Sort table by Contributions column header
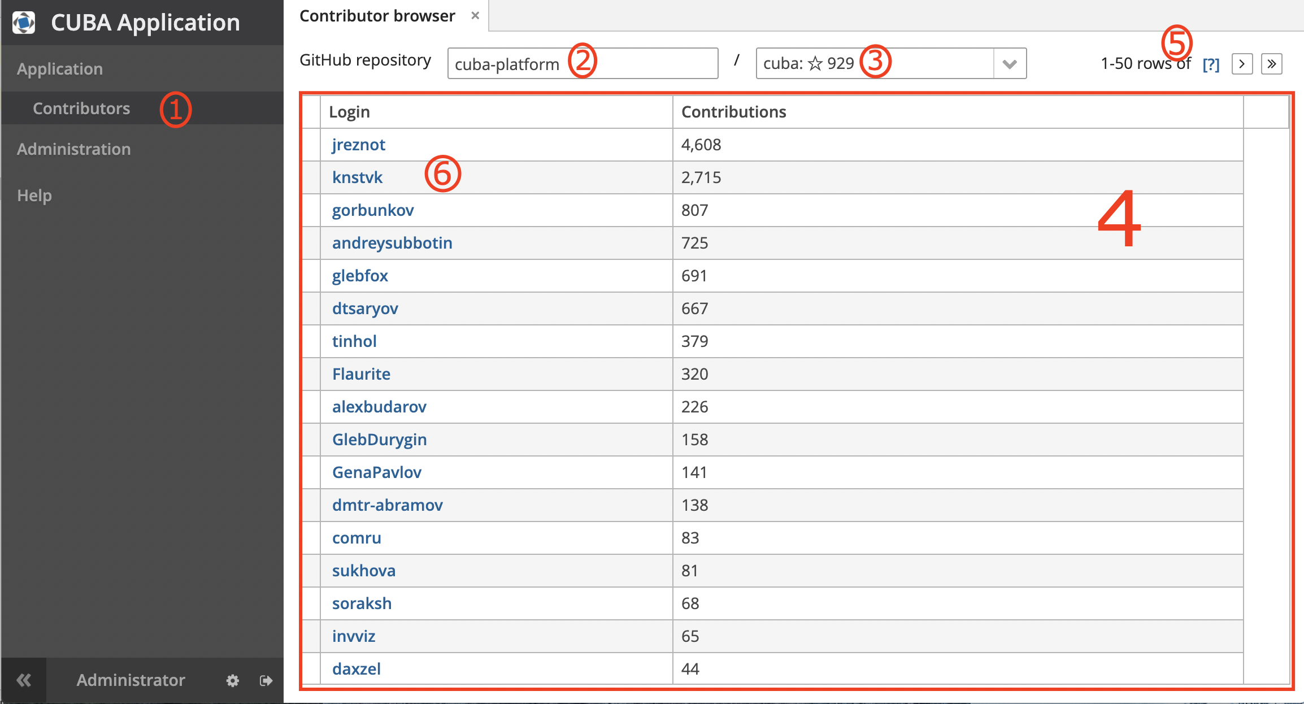The height and width of the screenshot is (704, 1304). pos(733,112)
